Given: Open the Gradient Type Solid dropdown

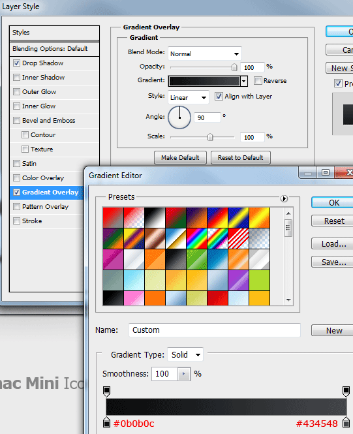Looking at the screenshot, I should pos(185,354).
